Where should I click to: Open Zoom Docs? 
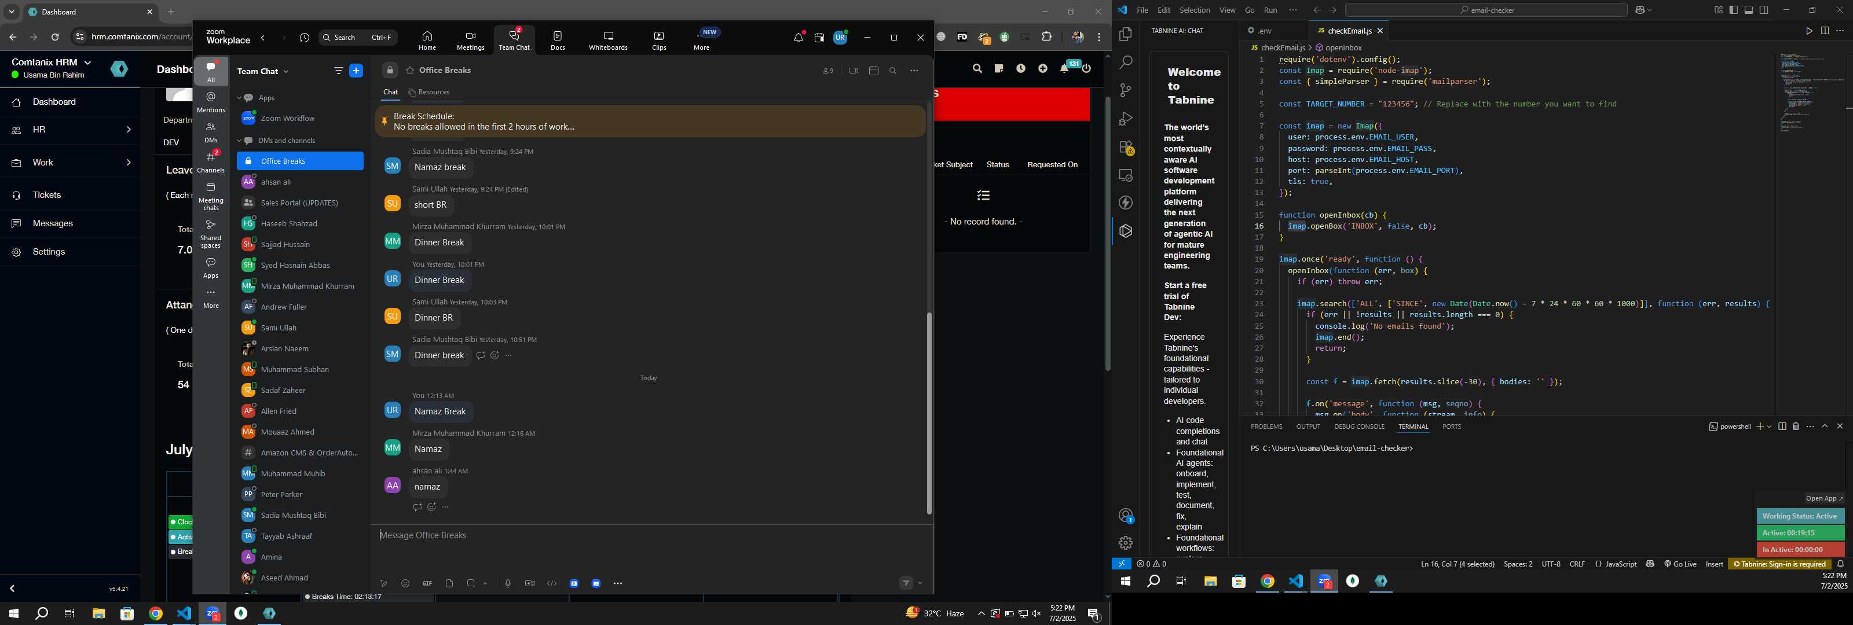click(558, 41)
